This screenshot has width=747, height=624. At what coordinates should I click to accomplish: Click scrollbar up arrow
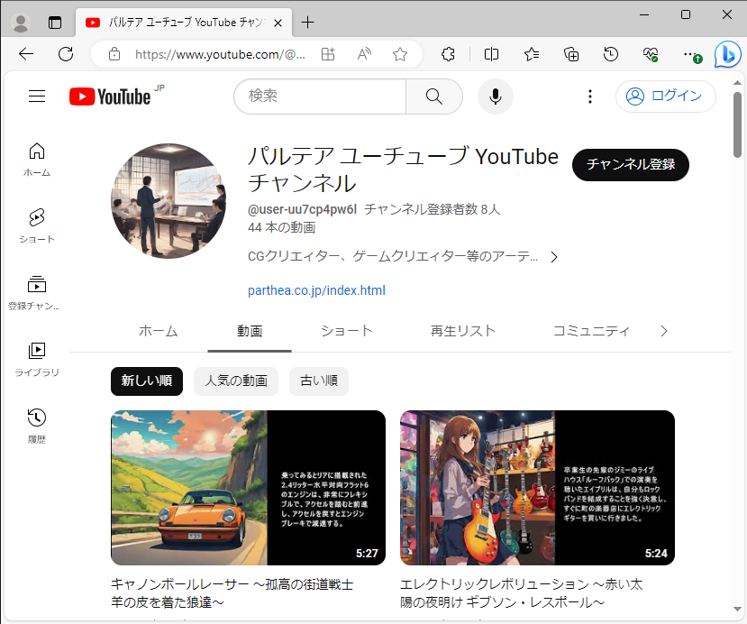coord(737,82)
